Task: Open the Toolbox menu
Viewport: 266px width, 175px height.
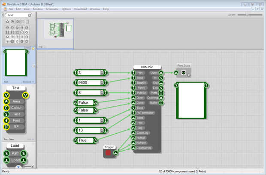Action: [x=38, y=9]
